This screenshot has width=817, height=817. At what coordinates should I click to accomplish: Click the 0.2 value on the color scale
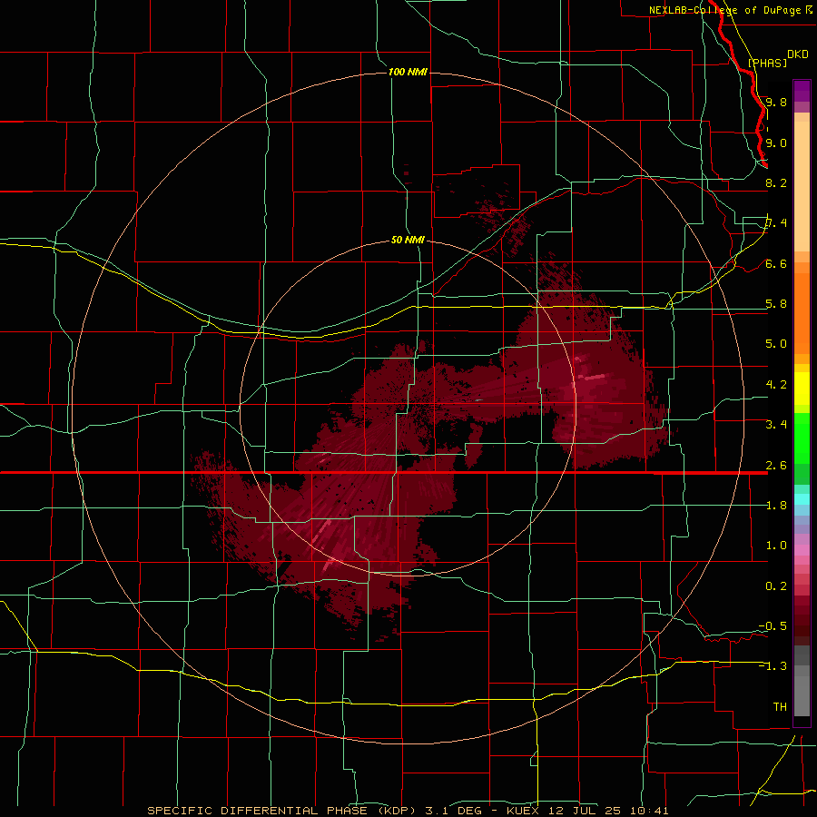click(776, 586)
